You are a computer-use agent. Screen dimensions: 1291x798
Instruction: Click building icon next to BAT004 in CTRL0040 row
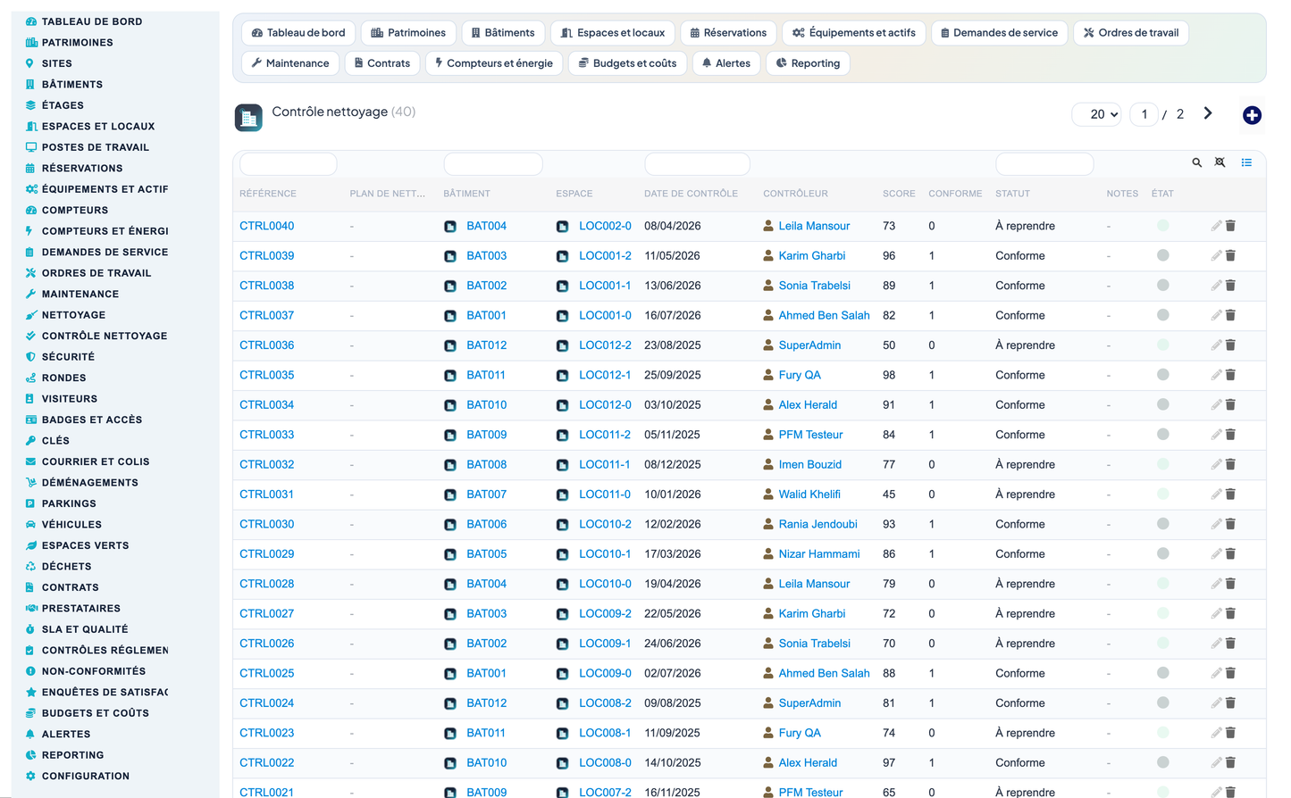[450, 227]
